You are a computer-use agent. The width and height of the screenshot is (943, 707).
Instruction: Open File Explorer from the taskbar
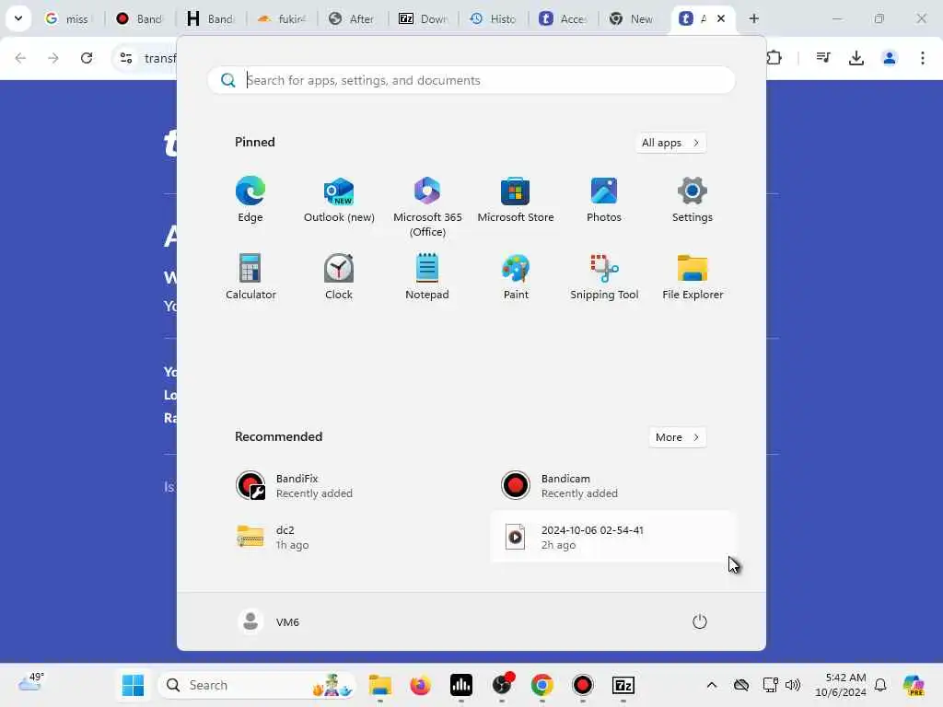point(380,685)
